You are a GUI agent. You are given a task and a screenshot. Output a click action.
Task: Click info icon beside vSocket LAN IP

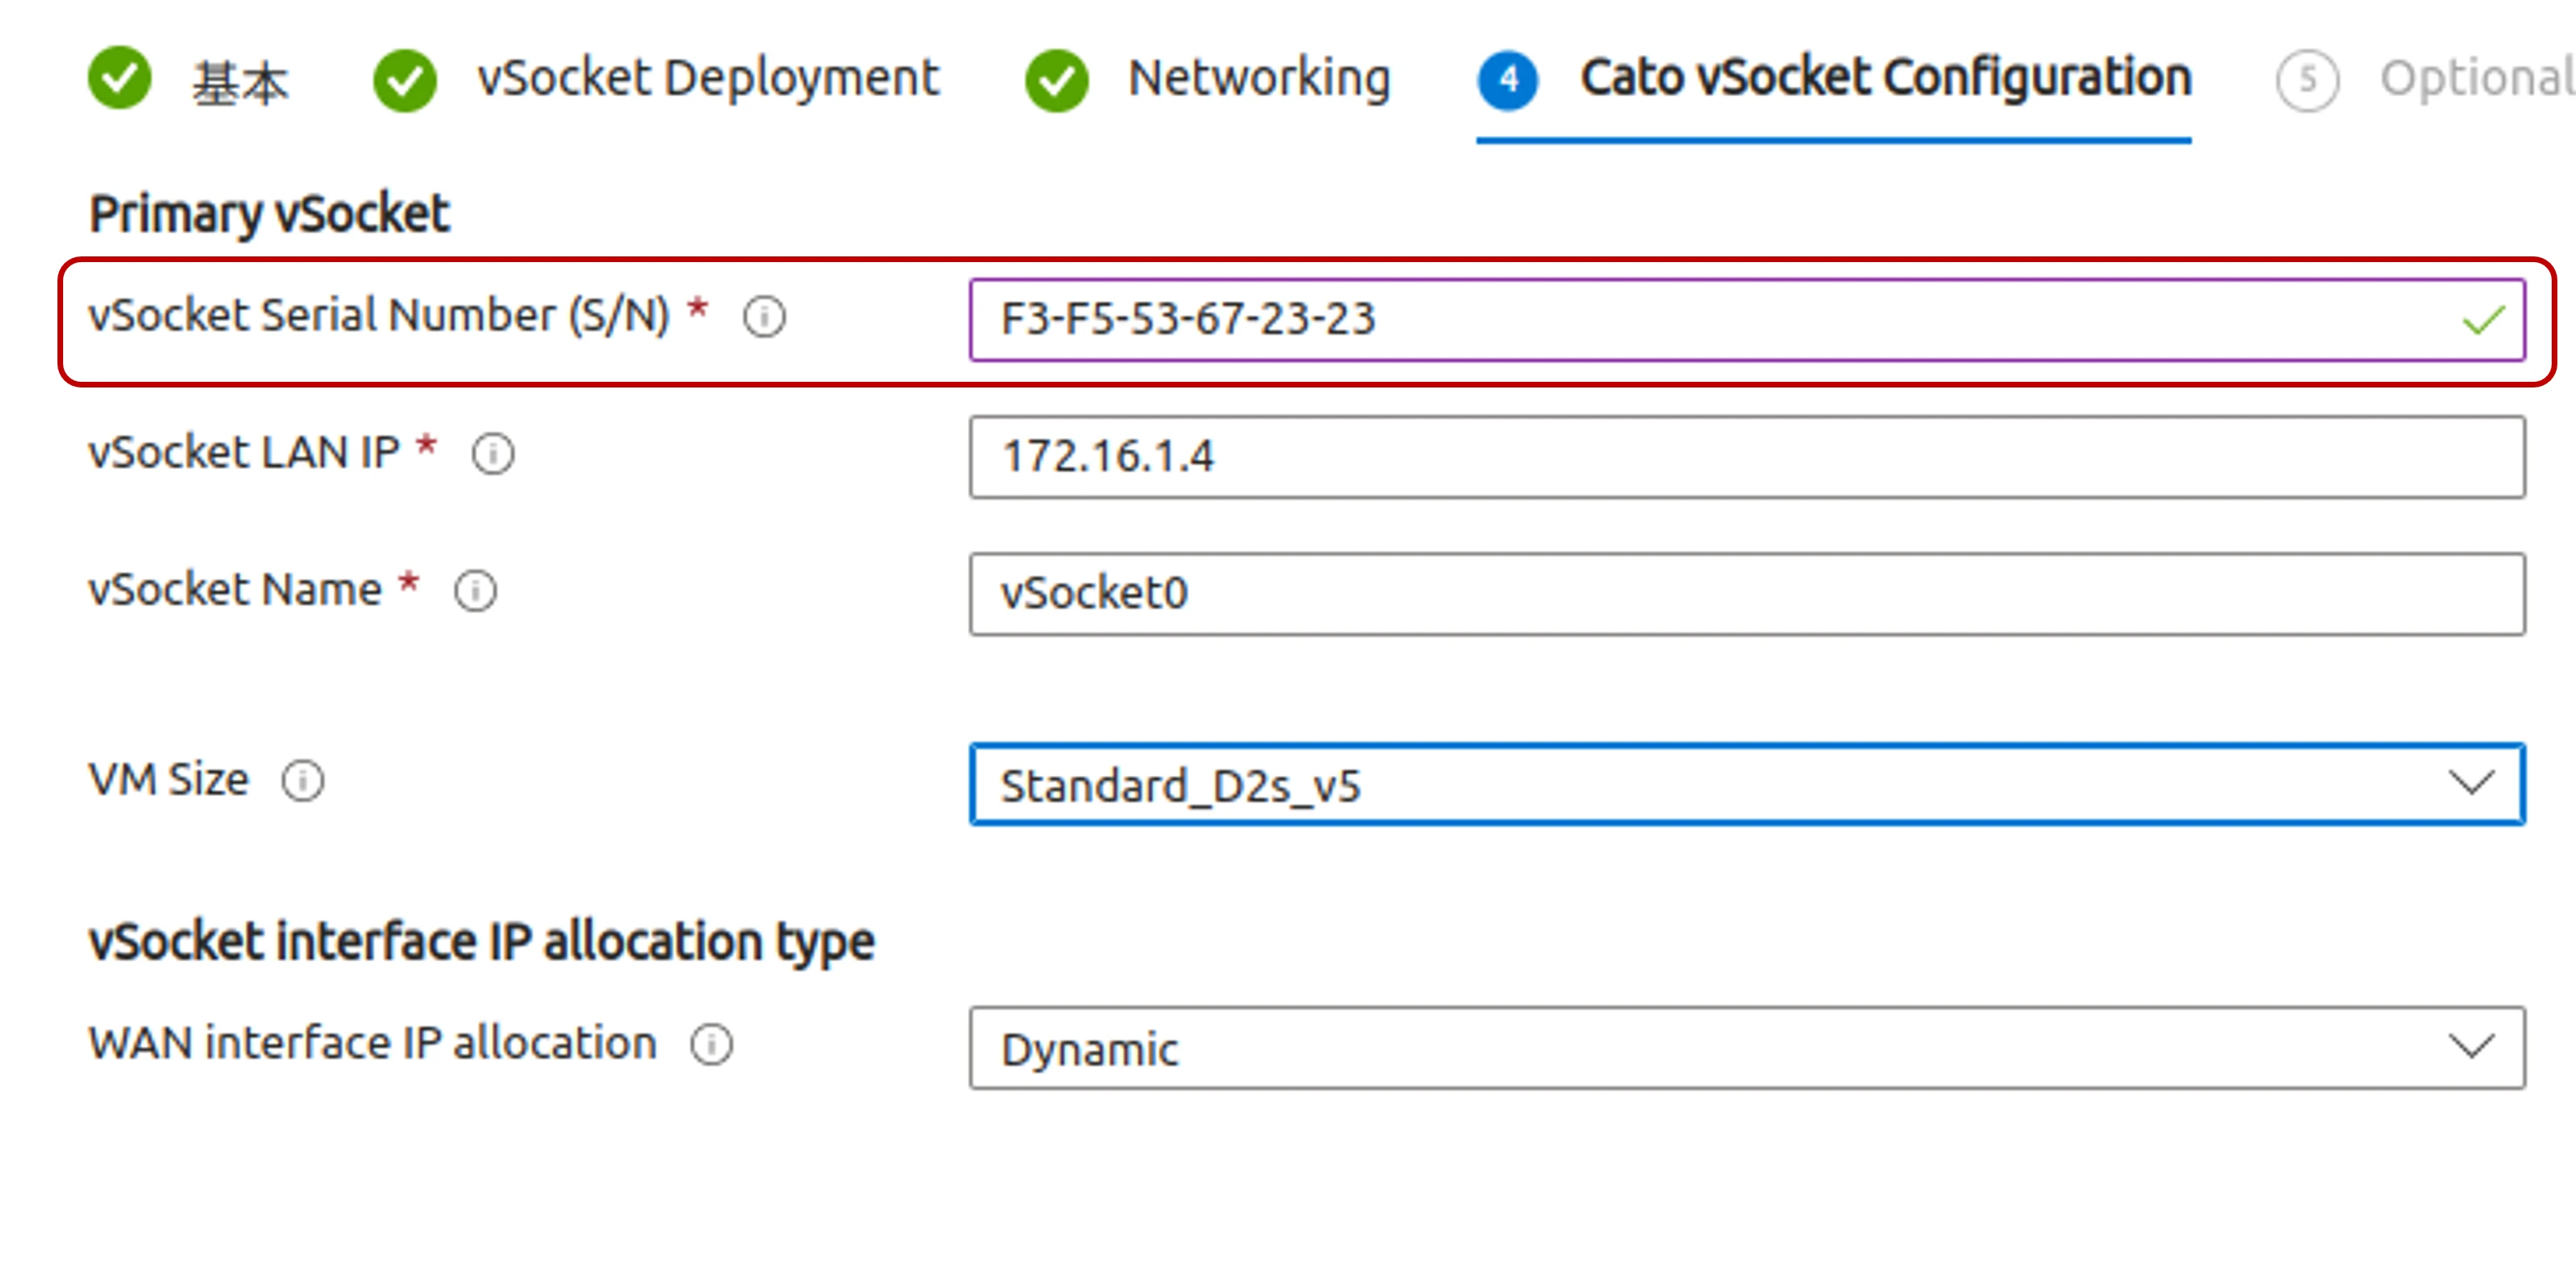click(493, 455)
